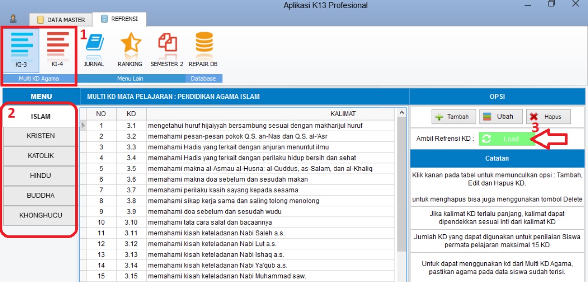Click the green Load button
The width and height of the screenshot is (588, 282).
[x=507, y=139]
